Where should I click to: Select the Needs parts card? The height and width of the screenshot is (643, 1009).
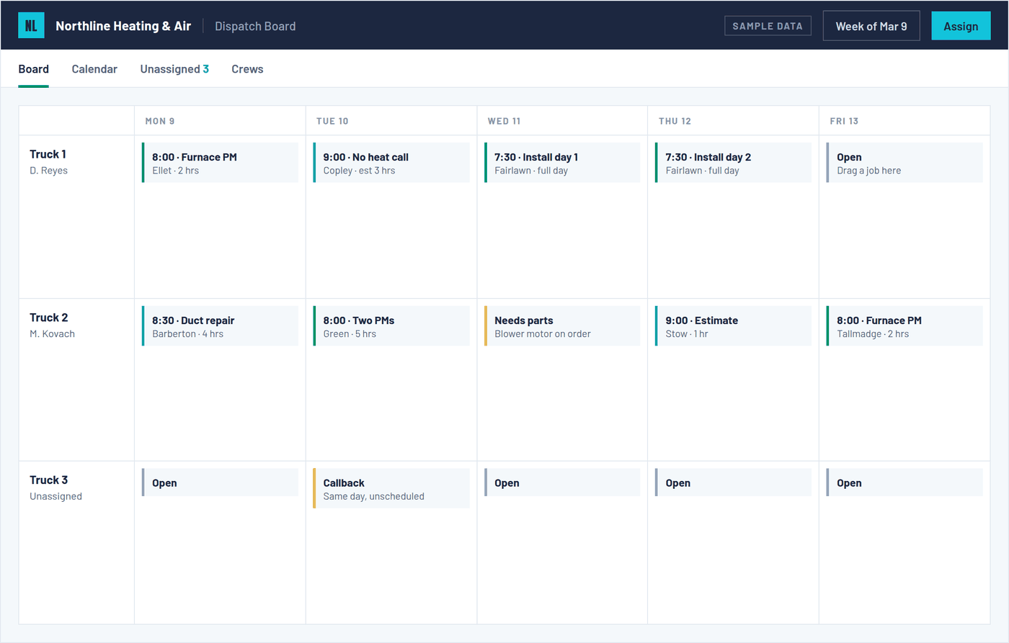(562, 326)
